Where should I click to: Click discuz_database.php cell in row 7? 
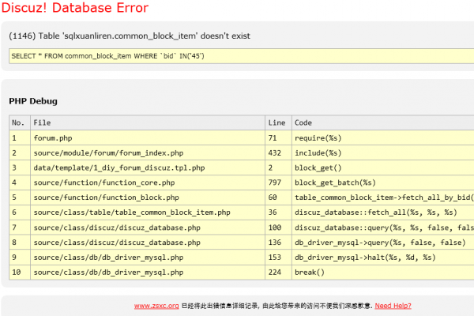[x=148, y=228]
